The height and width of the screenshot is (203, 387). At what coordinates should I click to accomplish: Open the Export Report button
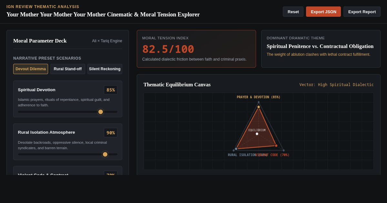click(362, 12)
